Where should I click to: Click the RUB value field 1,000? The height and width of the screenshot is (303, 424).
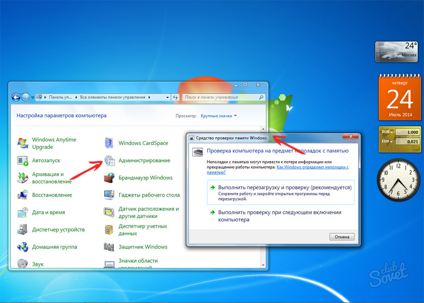(407, 132)
